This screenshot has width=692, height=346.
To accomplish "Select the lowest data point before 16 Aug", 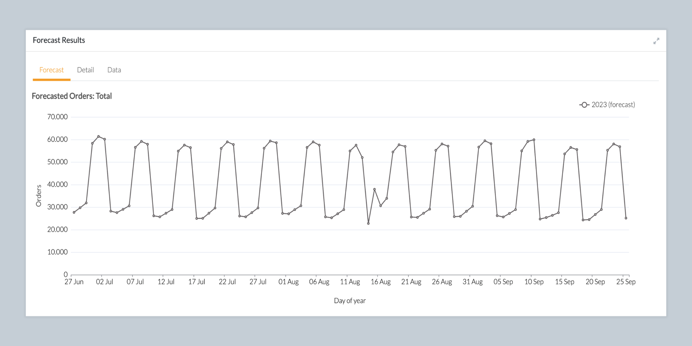I will click(x=368, y=224).
